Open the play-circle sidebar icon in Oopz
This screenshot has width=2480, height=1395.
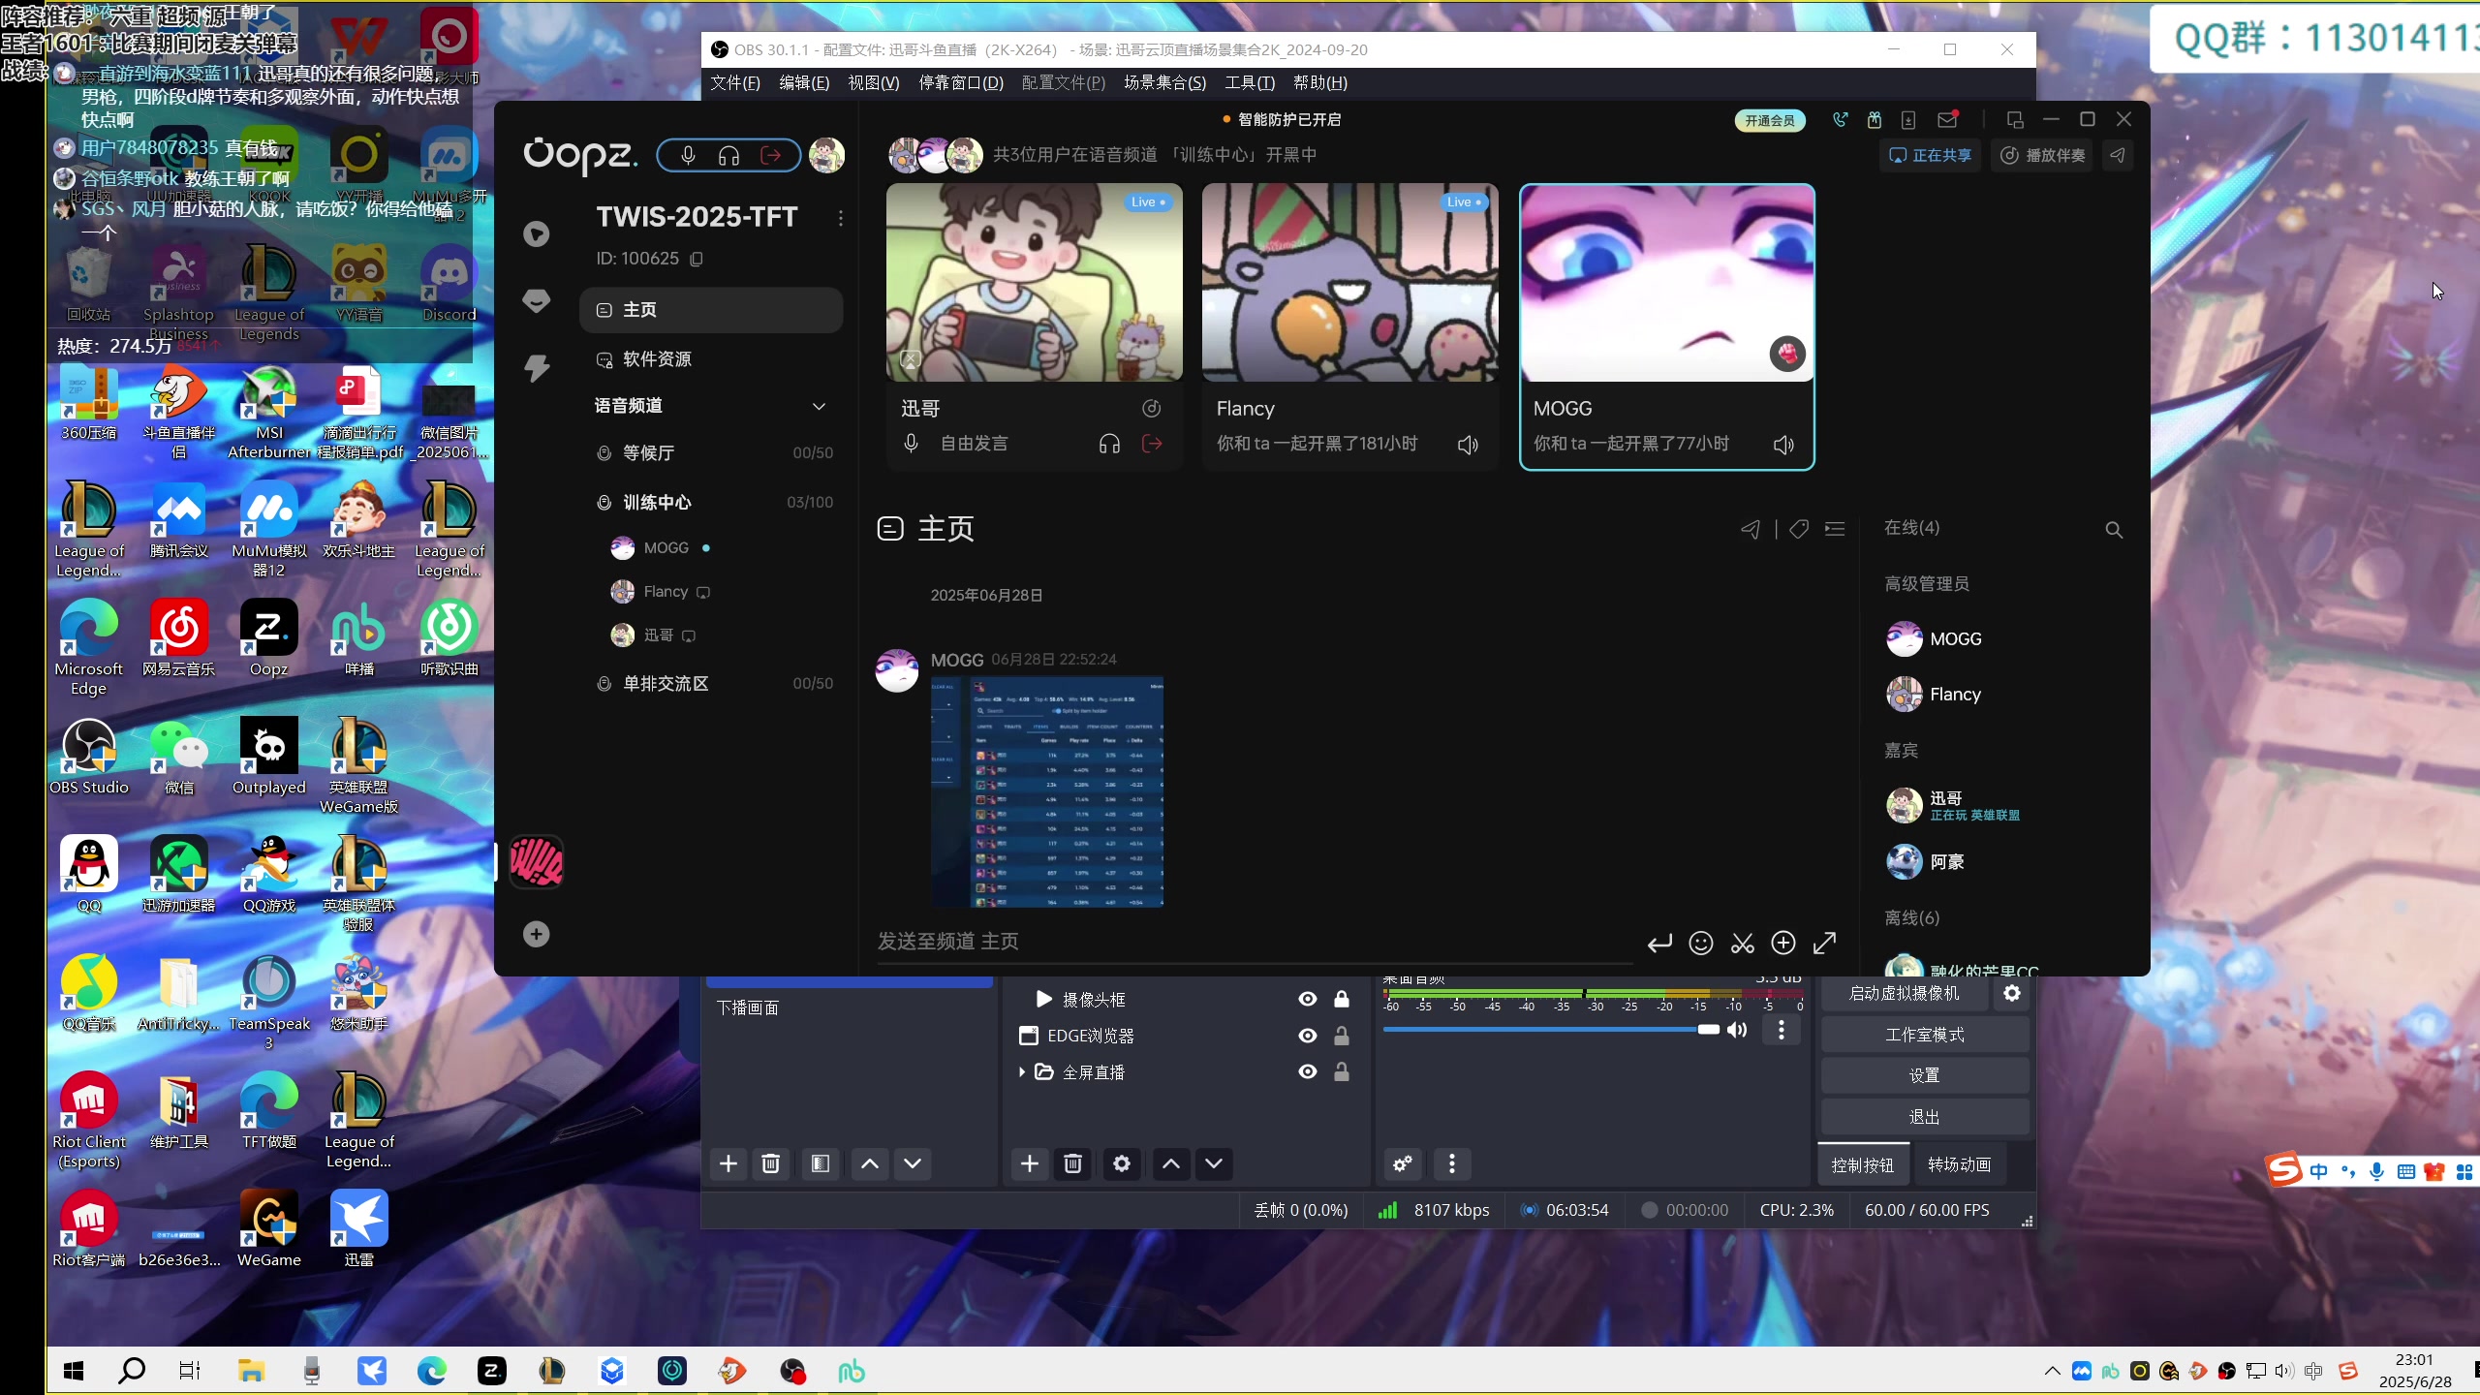(536, 234)
